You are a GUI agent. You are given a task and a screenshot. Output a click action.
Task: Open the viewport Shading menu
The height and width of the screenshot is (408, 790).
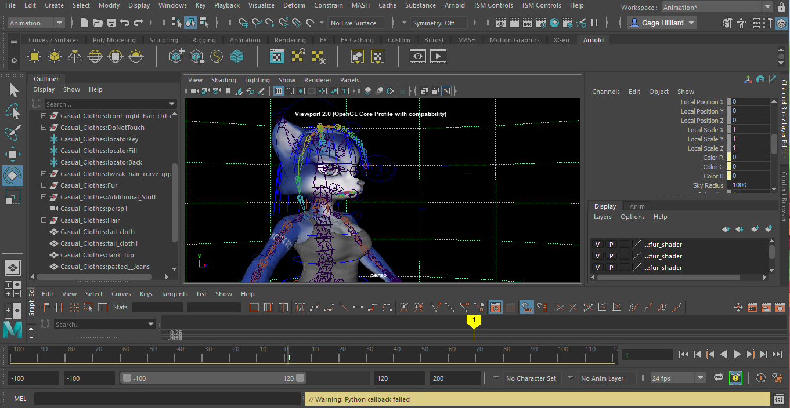pyautogui.click(x=223, y=80)
